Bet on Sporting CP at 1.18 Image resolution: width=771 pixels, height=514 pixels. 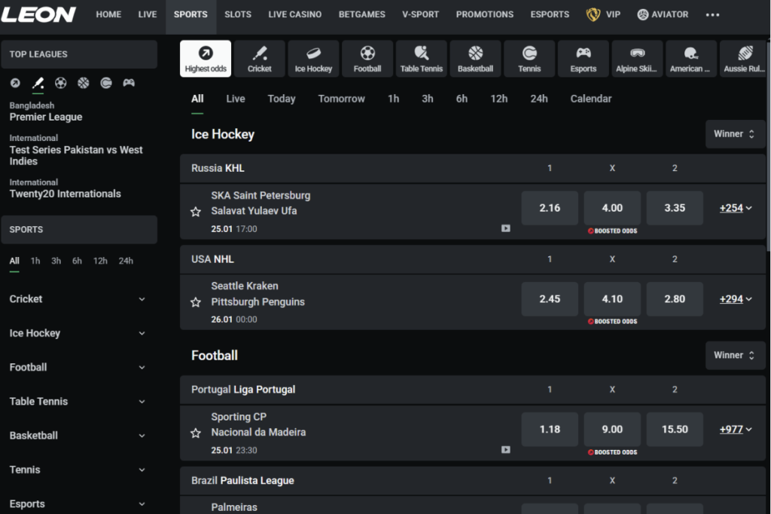(550, 430)
